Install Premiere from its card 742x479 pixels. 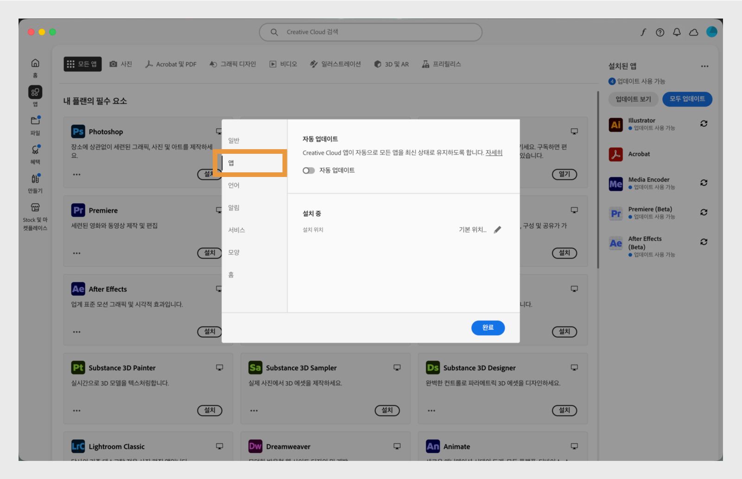point(210,253)
